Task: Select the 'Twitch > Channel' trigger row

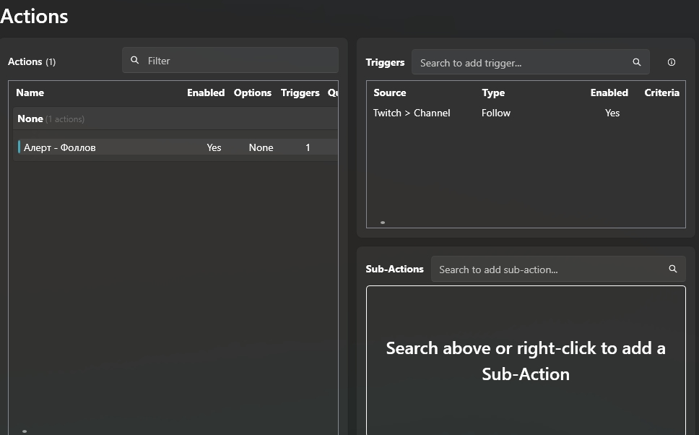Action: tap(412, 113)
